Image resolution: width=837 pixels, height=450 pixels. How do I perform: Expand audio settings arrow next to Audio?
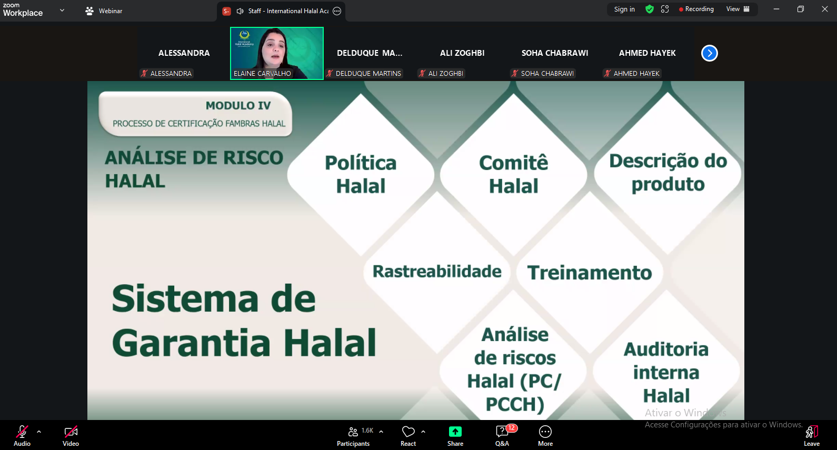[39, 432]
